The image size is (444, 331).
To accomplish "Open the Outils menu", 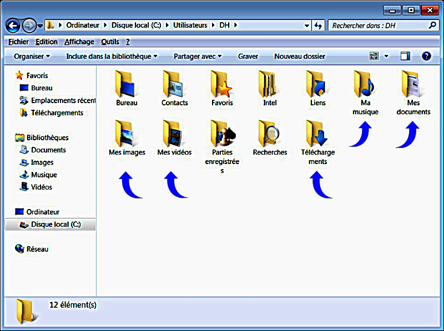I will click(x=110, y=42).
